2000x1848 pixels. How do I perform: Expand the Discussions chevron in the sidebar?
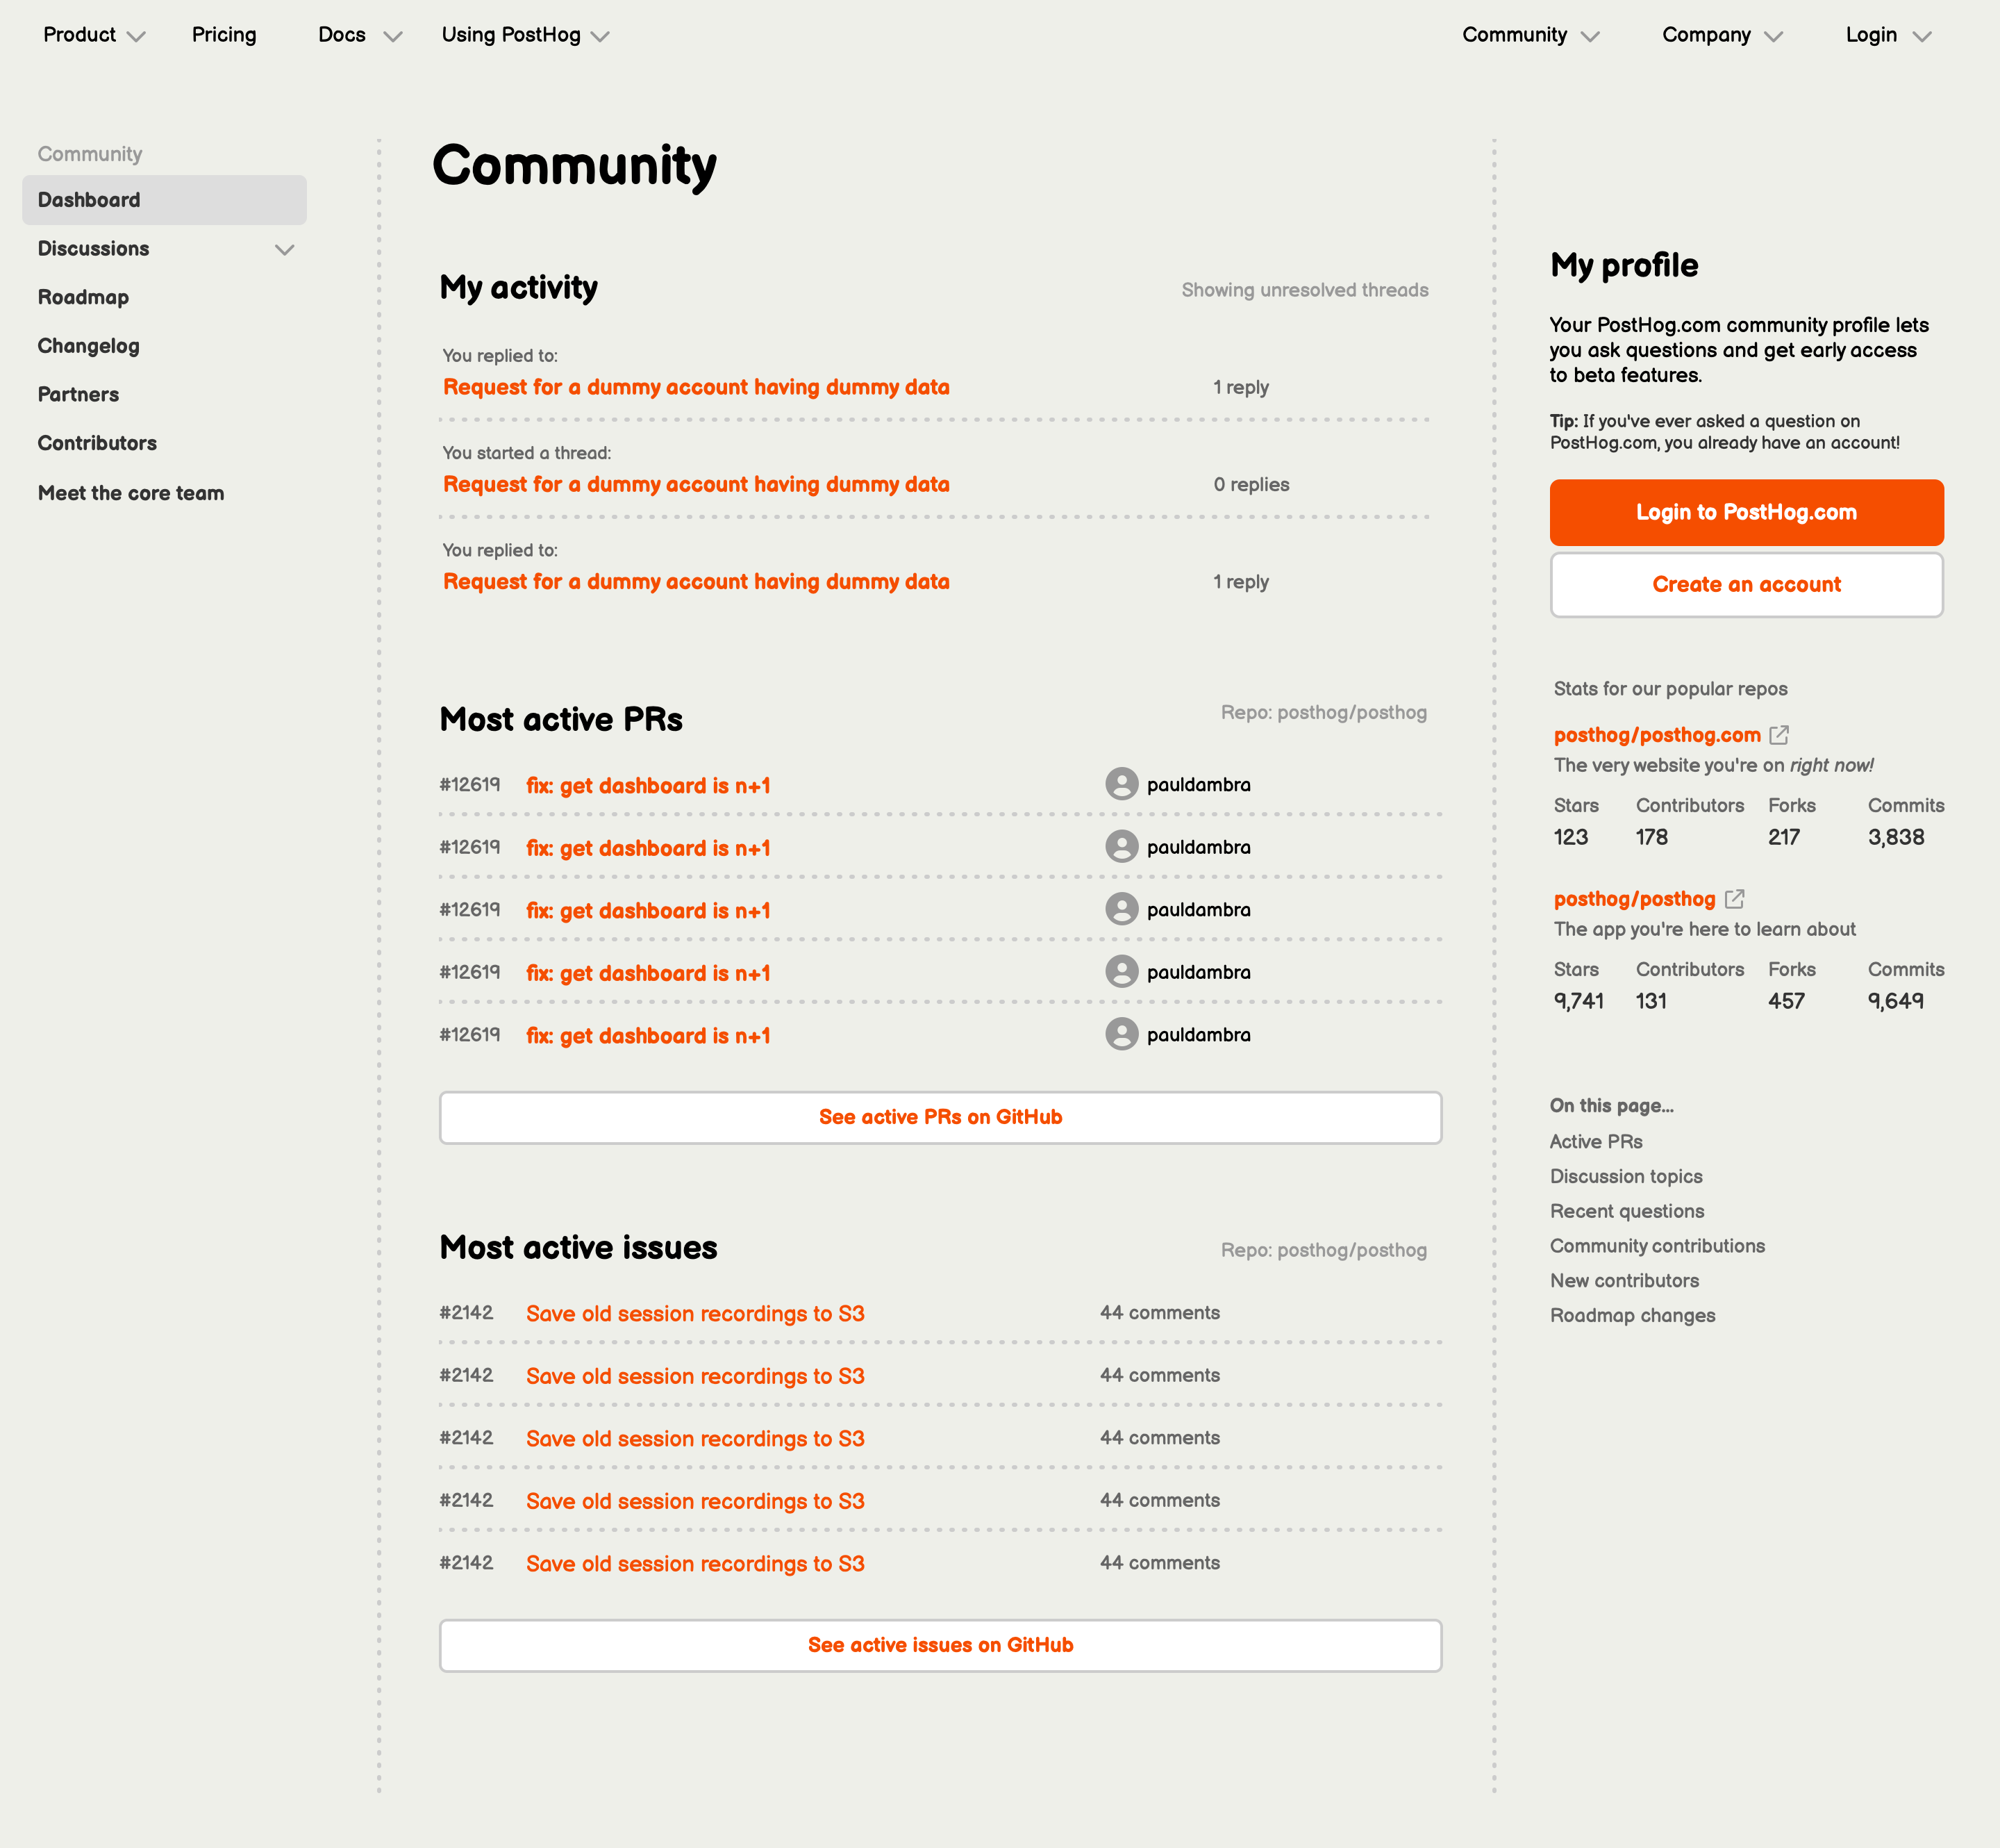[x=285, y=249]
